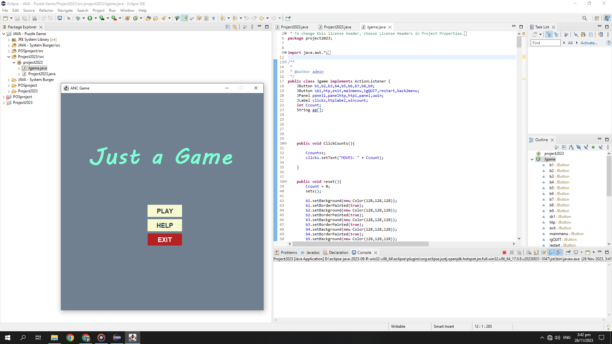Toggle Show Console on Standard Error change
The image size is (612, 344).
(558, 252)
